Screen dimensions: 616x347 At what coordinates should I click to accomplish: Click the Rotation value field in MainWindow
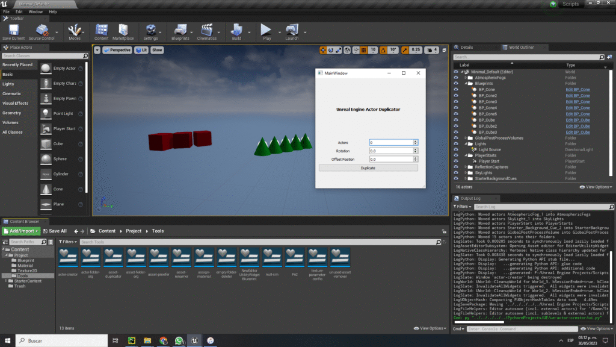point(391,151)
